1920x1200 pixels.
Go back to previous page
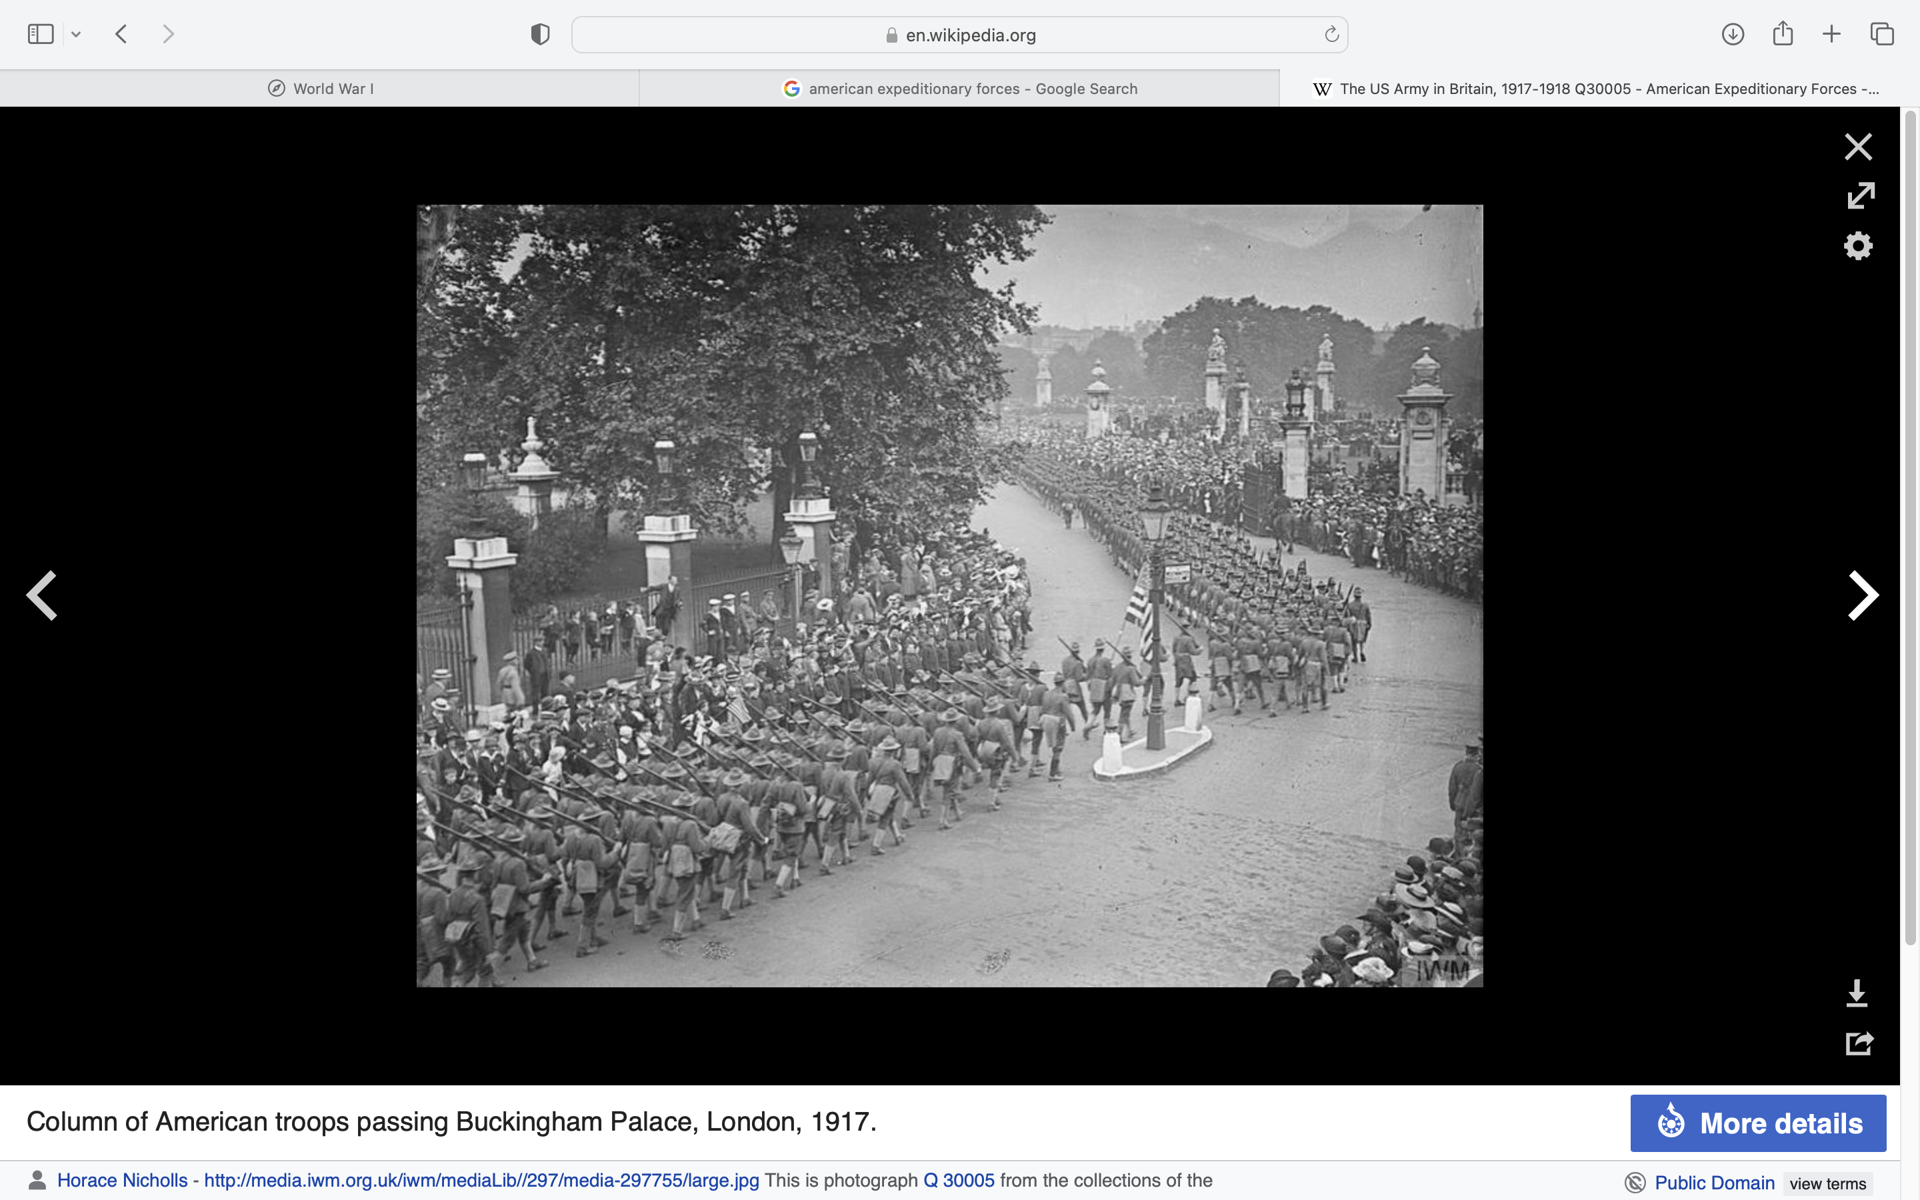(121, 34)
